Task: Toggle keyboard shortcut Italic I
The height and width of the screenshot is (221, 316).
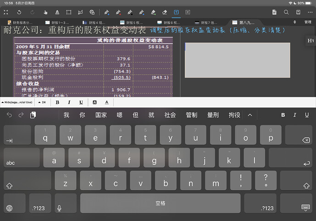Action: (295, 115)
